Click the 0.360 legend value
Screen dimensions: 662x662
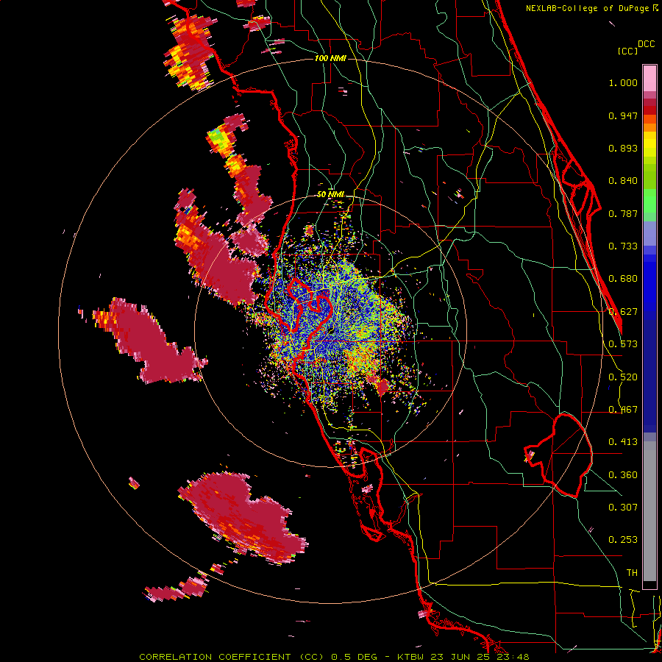point(623,475)
